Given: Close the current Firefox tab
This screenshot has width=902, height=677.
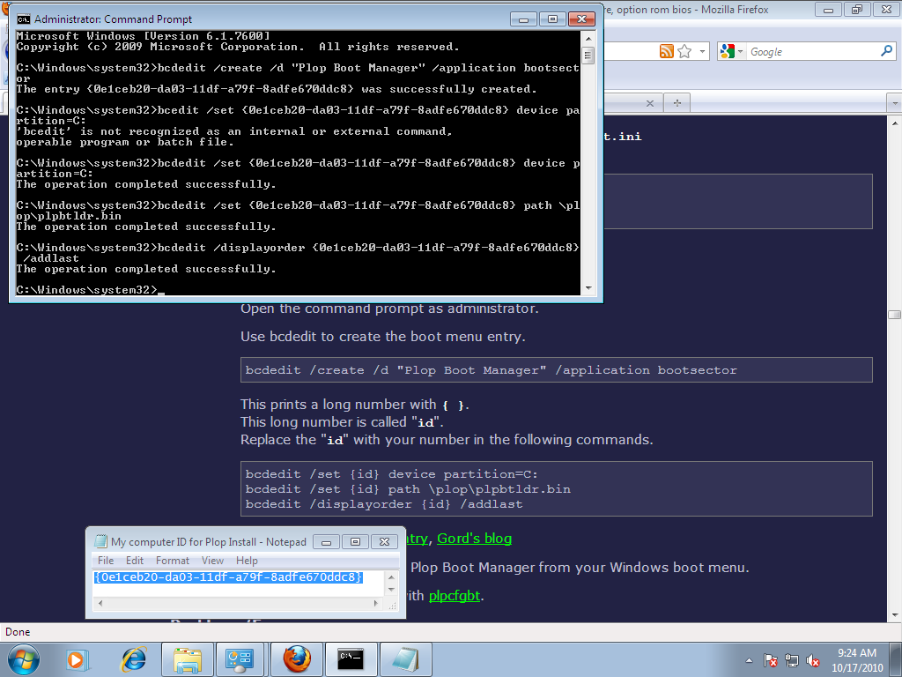Looking at the screenshot, I should pyautogui.click(x=649, y=103).
